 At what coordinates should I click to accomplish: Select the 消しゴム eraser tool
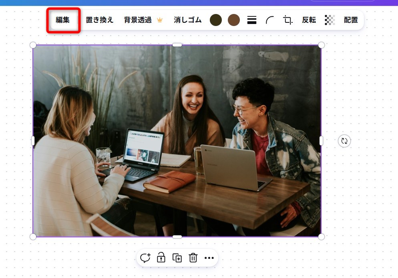(x=187, y=20)
